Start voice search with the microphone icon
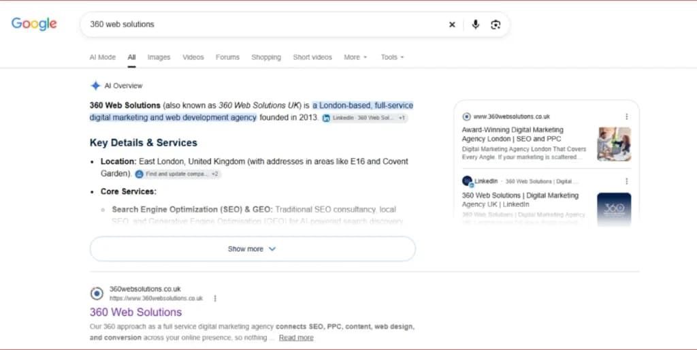The image size is (697, 350). [x=476, y=25]
